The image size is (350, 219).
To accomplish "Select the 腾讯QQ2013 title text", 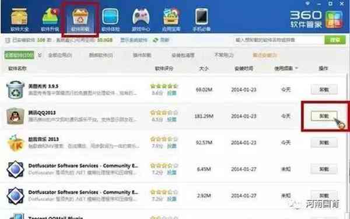I will [x=42, y=112].
